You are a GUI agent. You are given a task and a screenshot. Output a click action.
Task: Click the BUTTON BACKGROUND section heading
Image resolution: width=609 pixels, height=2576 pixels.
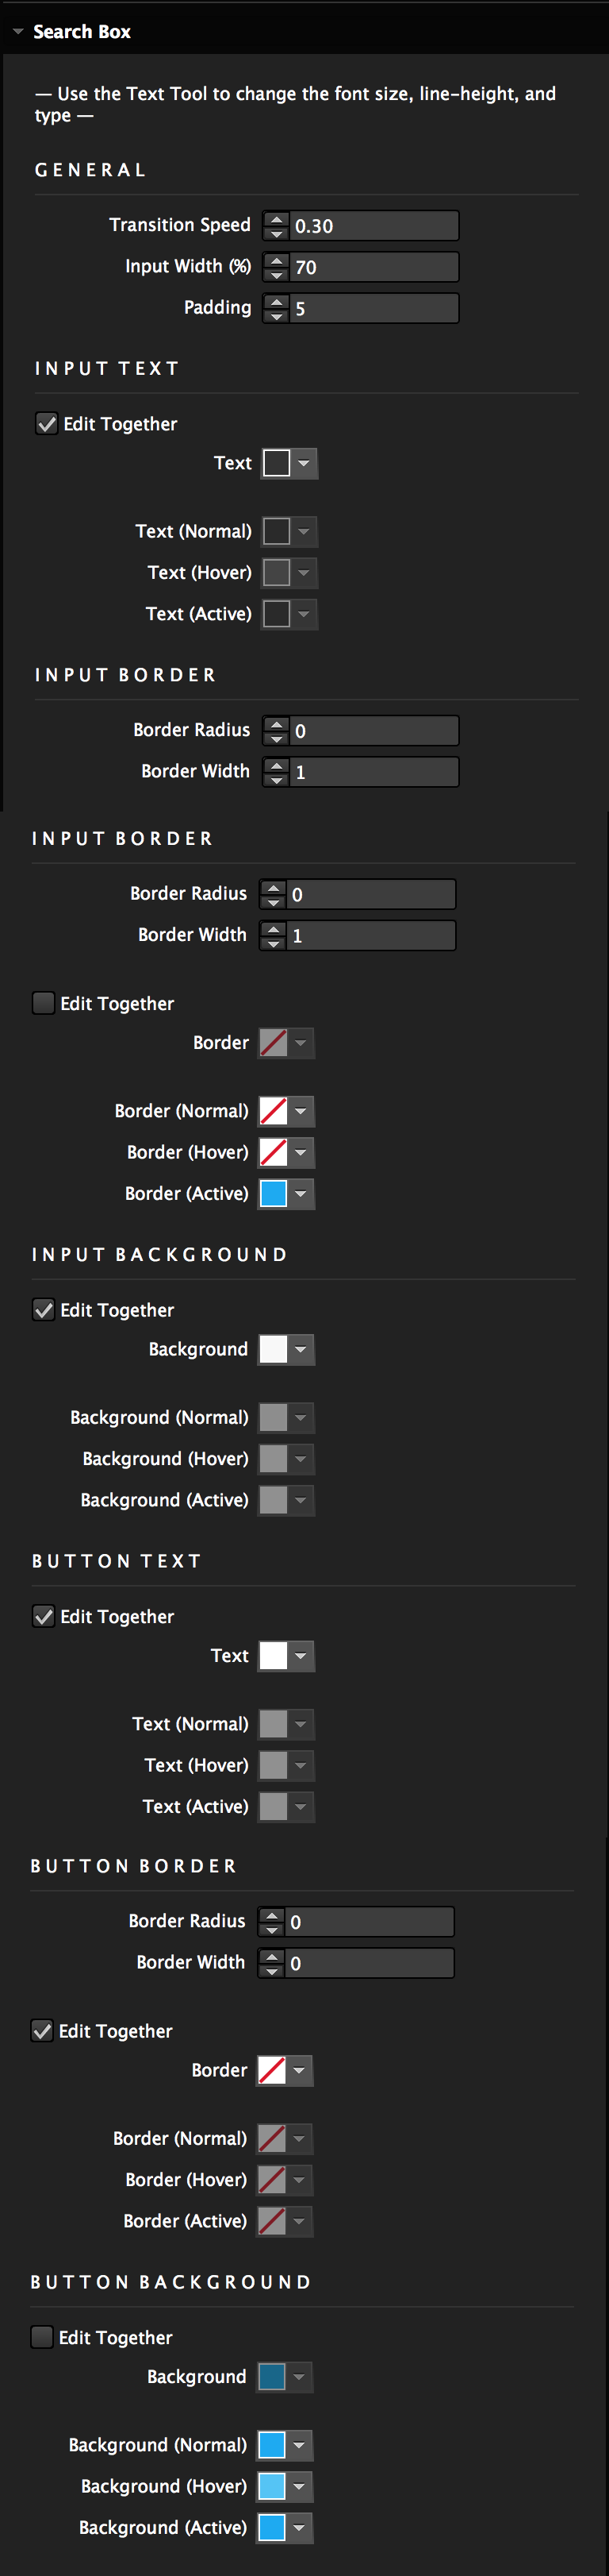[170, 2282]
